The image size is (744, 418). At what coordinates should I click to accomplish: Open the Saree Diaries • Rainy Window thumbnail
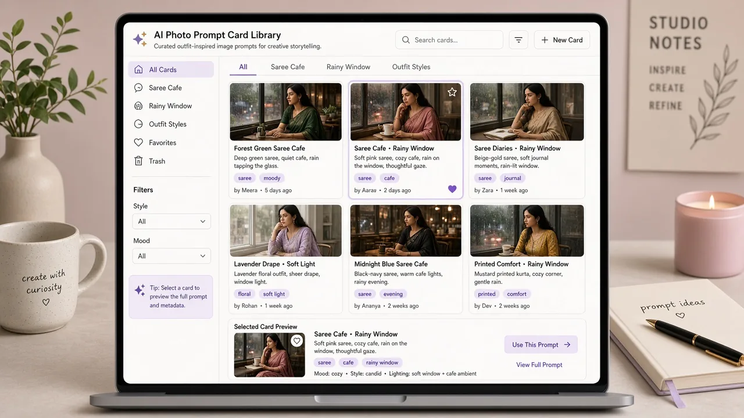point(527,111)
